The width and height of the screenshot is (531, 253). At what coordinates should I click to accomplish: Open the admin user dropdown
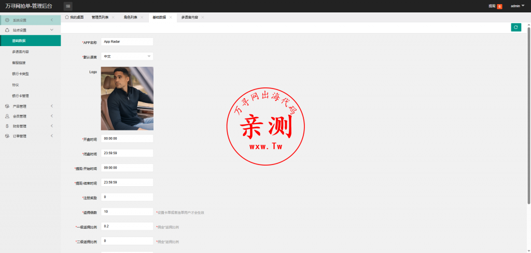coord(518,6)
